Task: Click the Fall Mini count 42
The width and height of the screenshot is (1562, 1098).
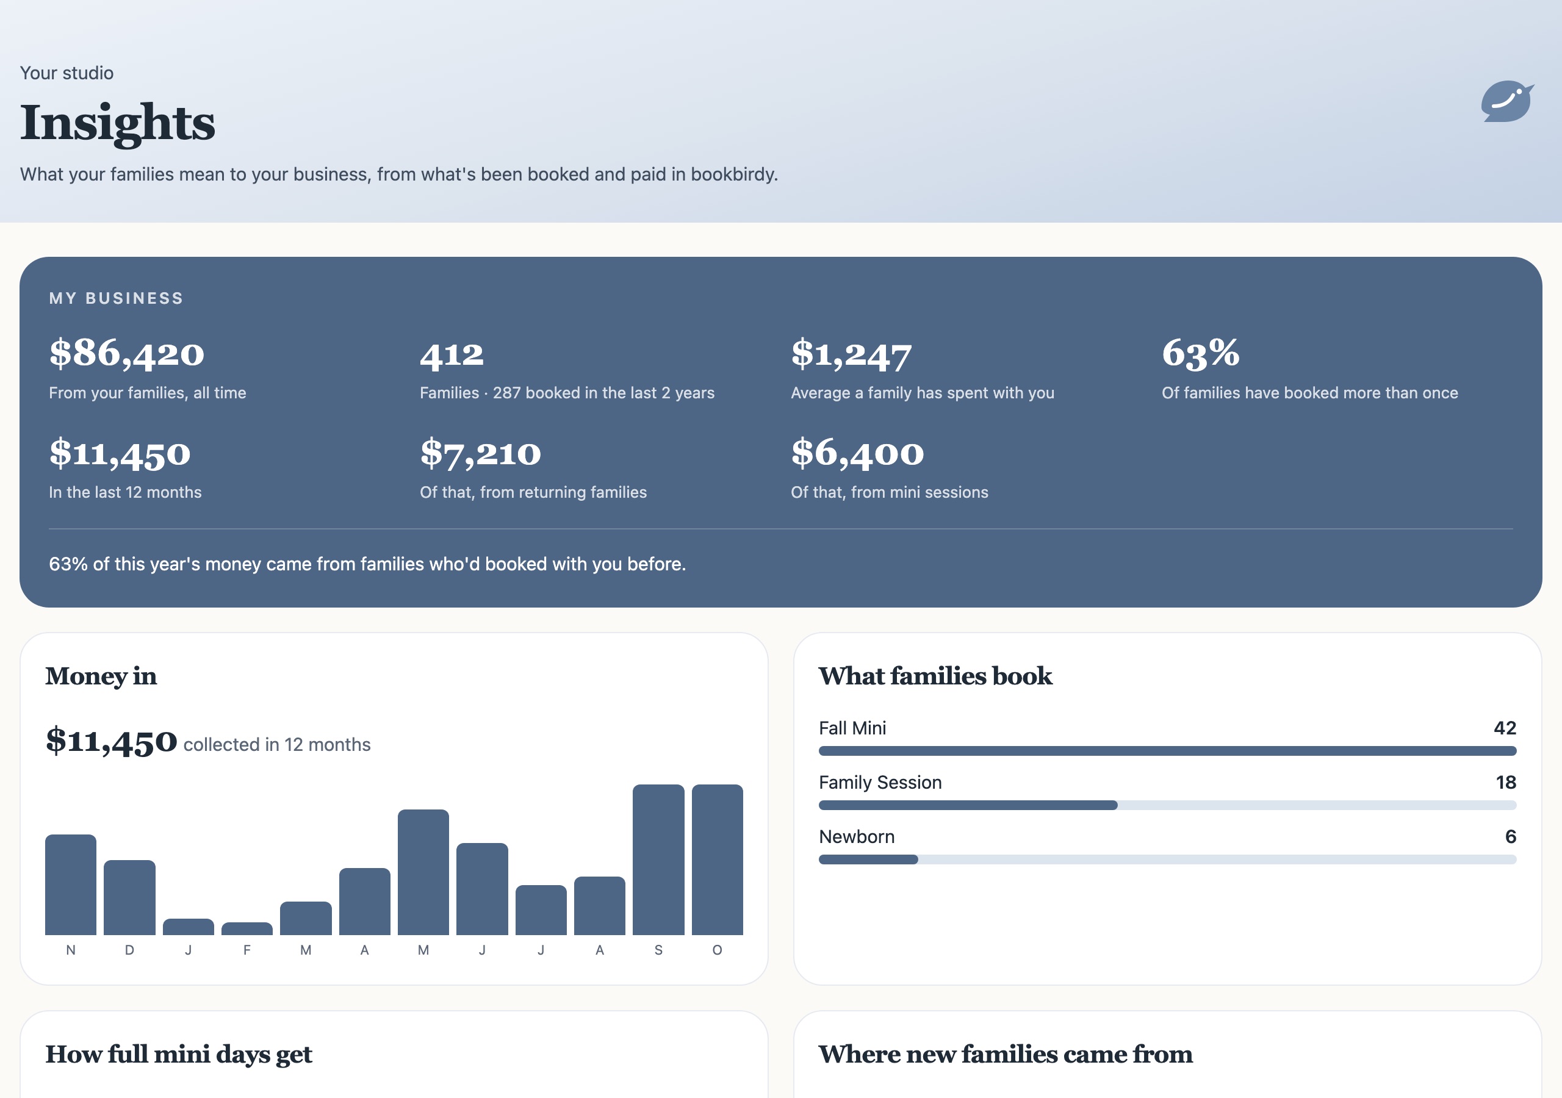Action: [1505, 728]
